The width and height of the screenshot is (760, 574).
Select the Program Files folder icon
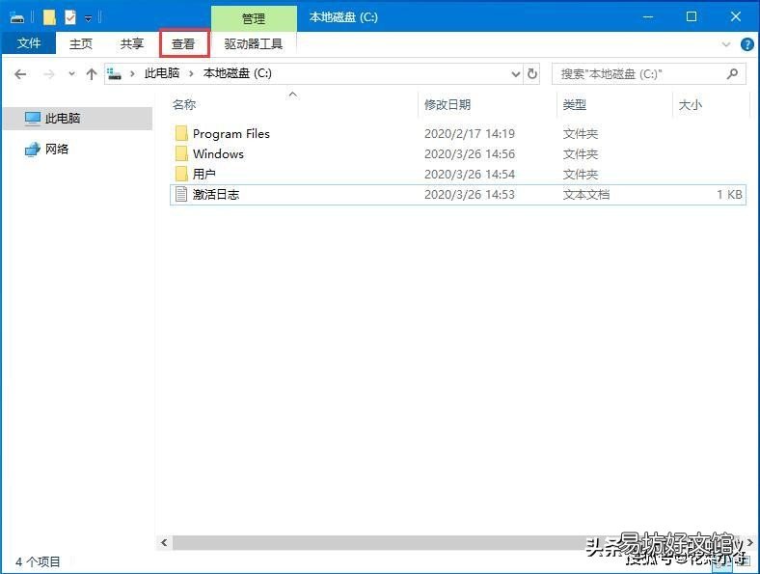click(181, 133)
